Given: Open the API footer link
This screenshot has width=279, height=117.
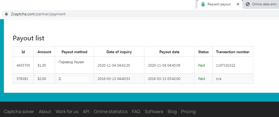Looking at the screenshot, I should (x=86, y=111).
